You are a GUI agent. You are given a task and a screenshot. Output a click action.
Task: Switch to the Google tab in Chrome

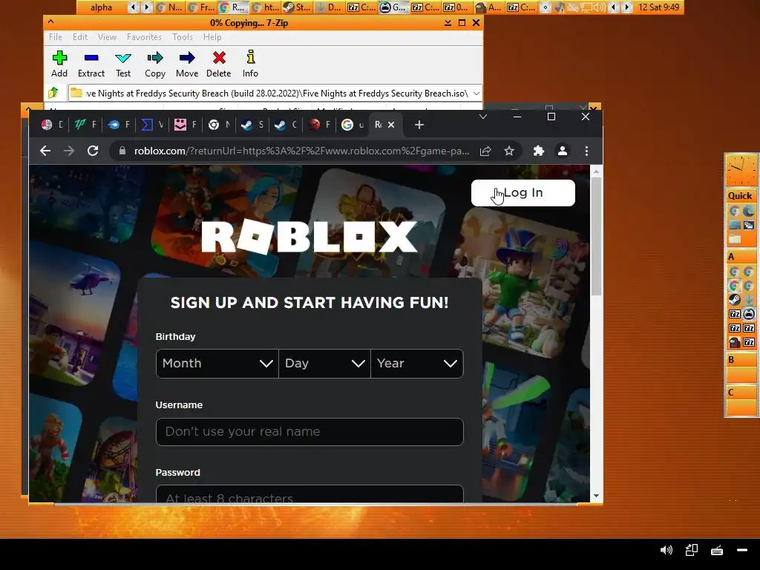pos(353,125)
